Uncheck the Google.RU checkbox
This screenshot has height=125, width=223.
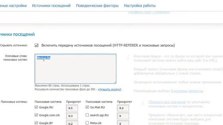pyautogui.click(x=36, y=107)
